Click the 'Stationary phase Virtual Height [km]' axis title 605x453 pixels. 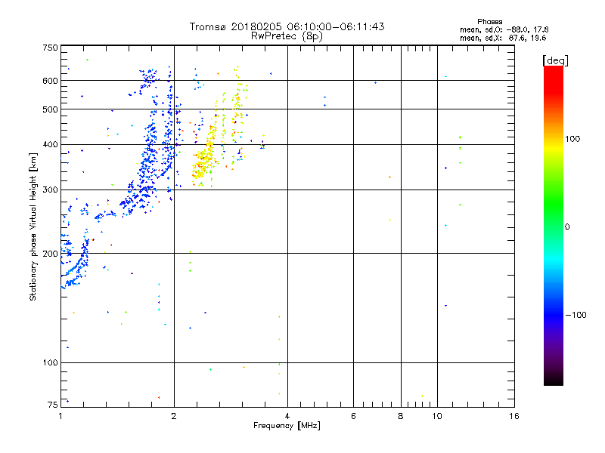(x=33, y=227)
